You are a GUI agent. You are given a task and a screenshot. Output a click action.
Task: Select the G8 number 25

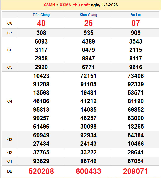pyautogui.click(x=89, y=23)
